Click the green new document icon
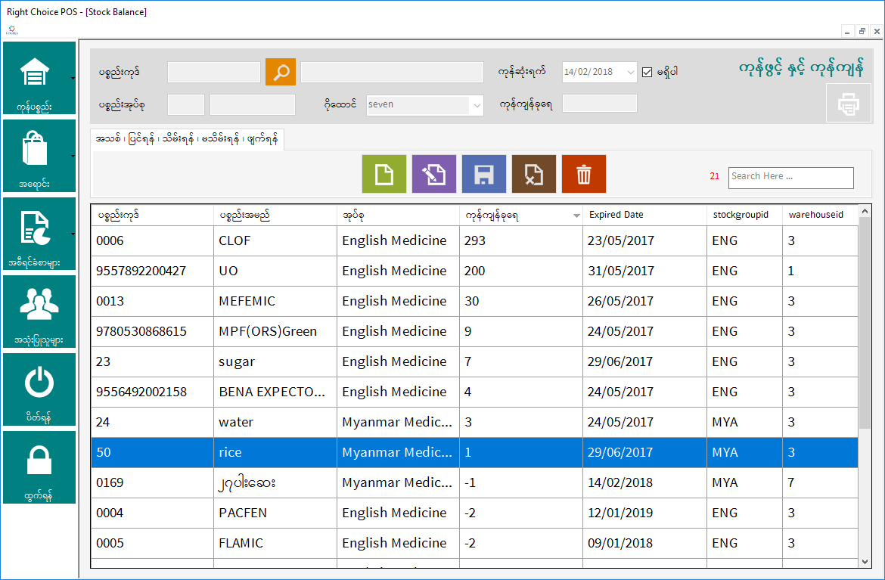This screenshot has width=885, height=580. pyautogui.click(x=384, y=175)
